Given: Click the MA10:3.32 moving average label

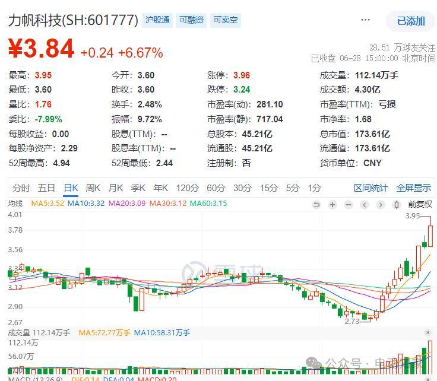Looking at the screenshot, I should click(x=86, y=204).
